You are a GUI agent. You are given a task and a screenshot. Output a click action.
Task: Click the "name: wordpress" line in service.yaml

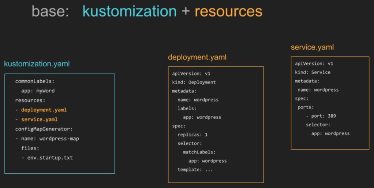(x=318, y=90)
